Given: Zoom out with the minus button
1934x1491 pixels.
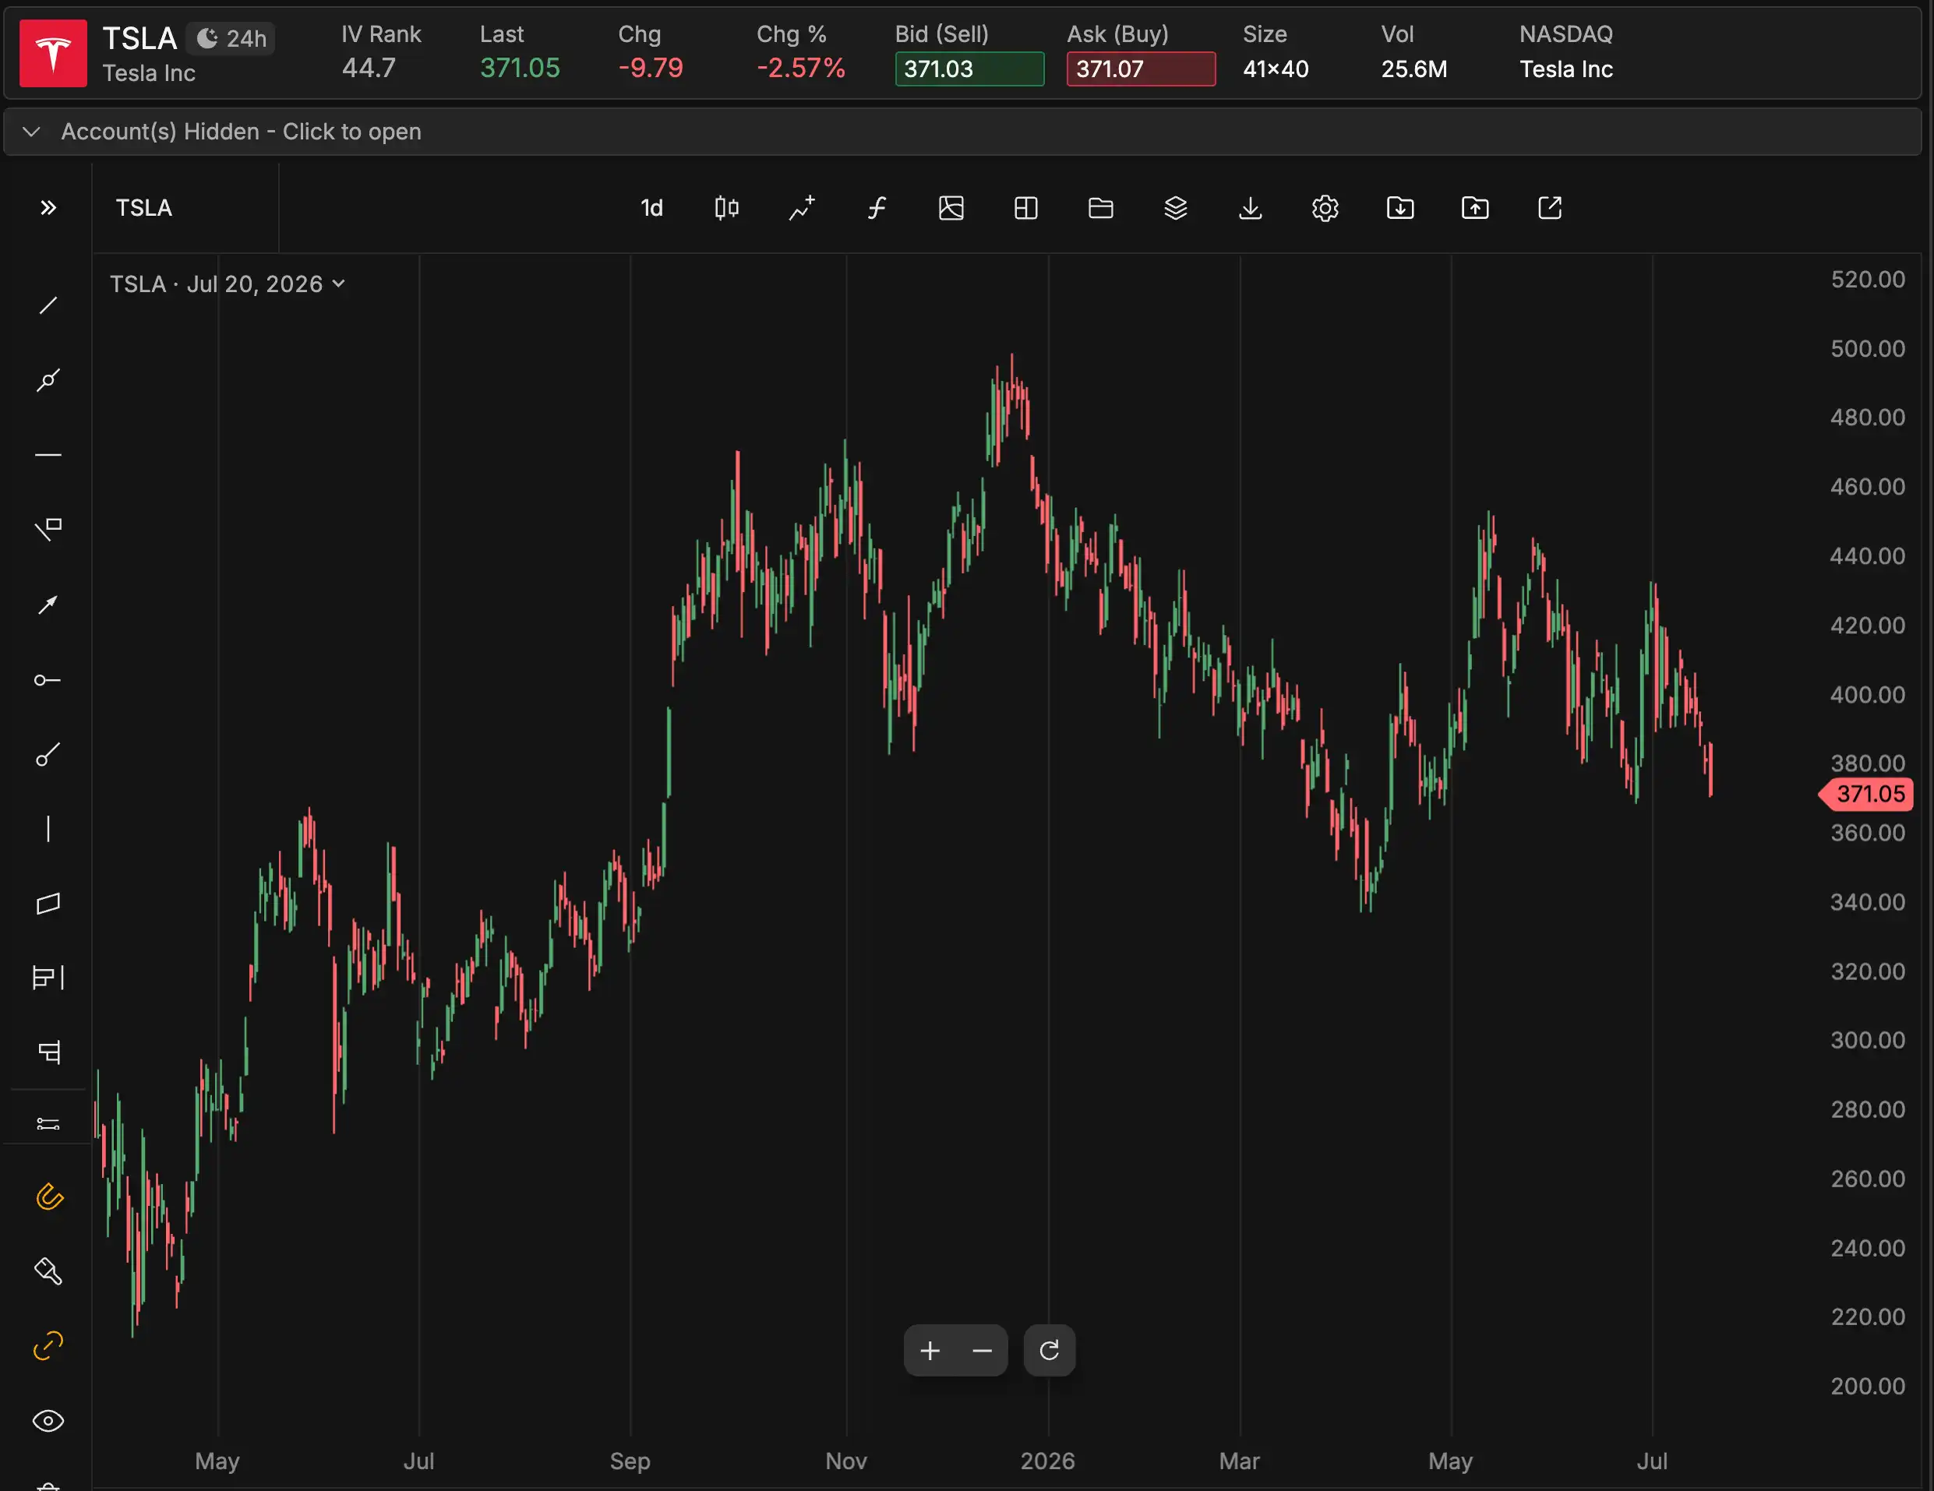Looking at the screenshot, I should tap(982, 1350).
